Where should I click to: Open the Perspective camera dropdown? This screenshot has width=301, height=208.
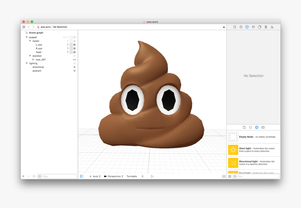coord(114,177)
